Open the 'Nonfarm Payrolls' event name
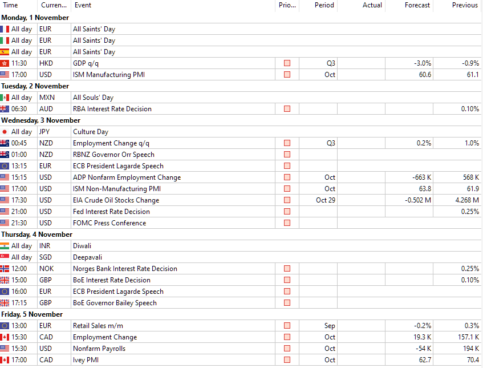 click(x=99, y=348)
